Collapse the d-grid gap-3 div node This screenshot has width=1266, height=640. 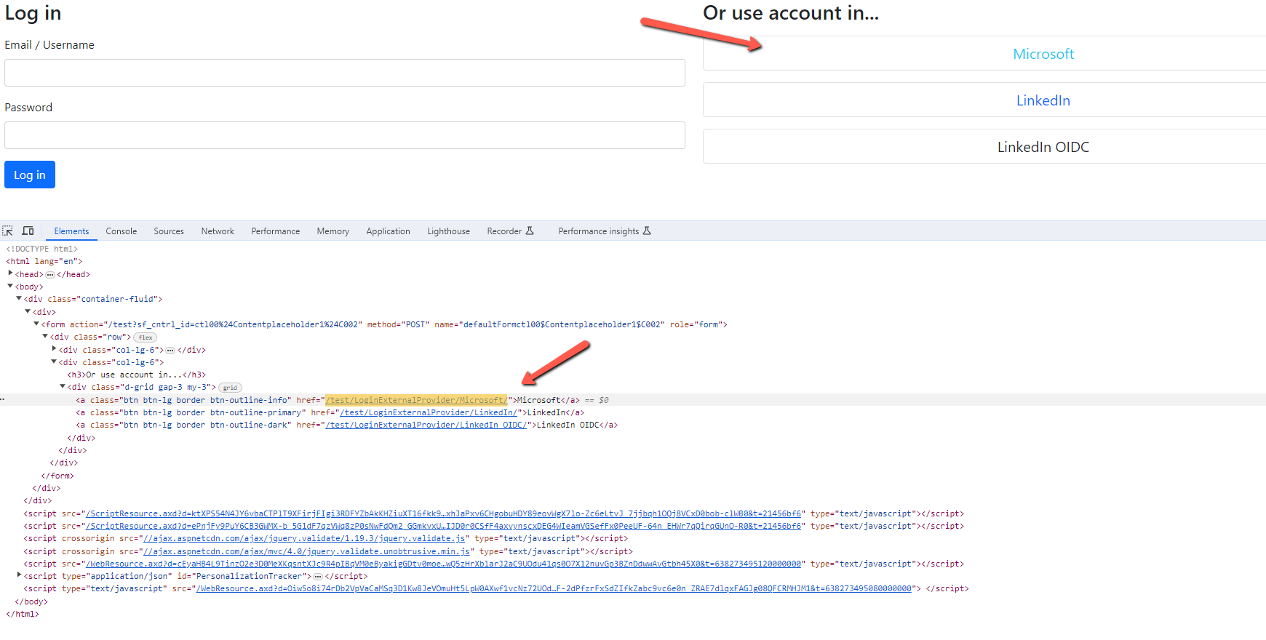pyautogui.click(x=63, y=387)
